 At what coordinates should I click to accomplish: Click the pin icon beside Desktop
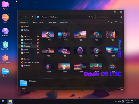pyautogui.click(x=38, y=36)
